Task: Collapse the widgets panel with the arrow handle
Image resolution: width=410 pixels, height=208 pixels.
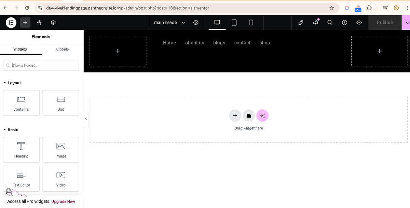Action: pos(85,119)
